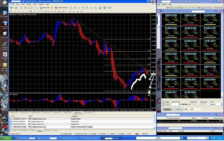
Task: Click the Strategy Tester toolbar icon
Action: tap(36, 8)
